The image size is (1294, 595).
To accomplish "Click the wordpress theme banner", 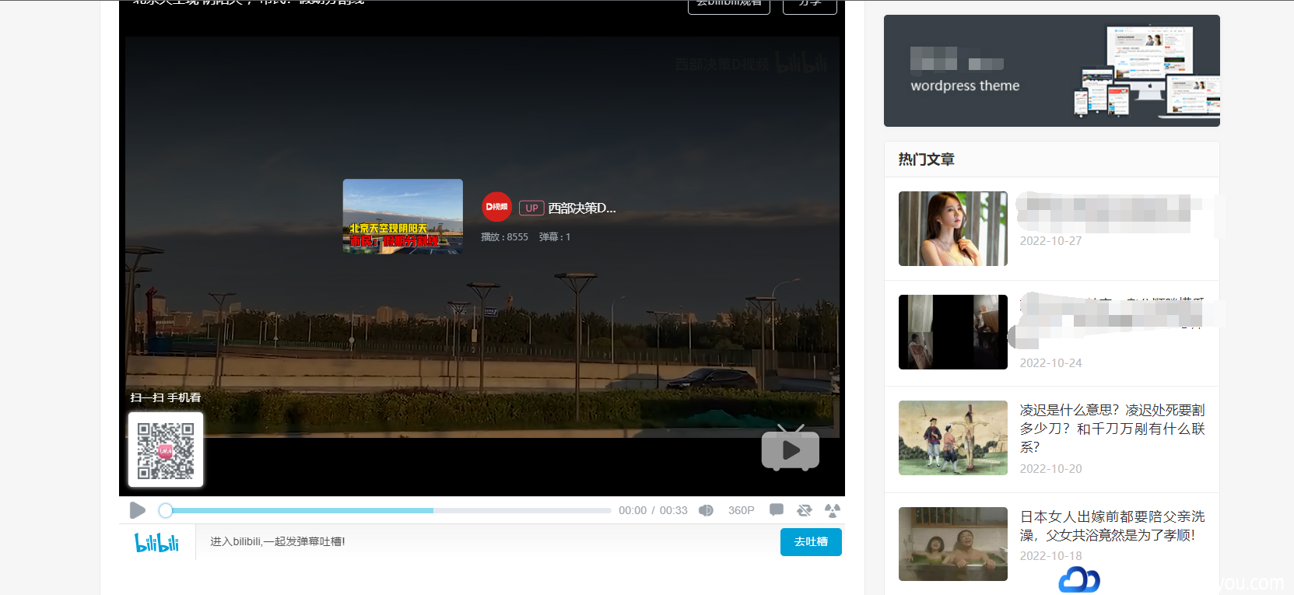I will point(1051,71).
